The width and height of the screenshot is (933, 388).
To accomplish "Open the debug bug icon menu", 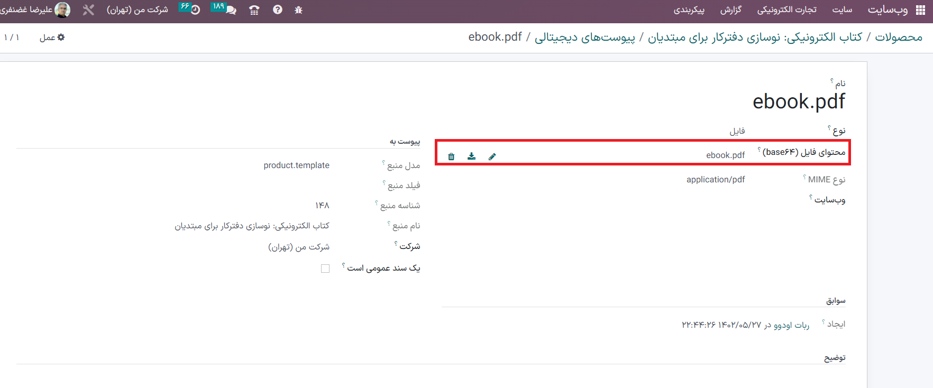I will [298, 10].
